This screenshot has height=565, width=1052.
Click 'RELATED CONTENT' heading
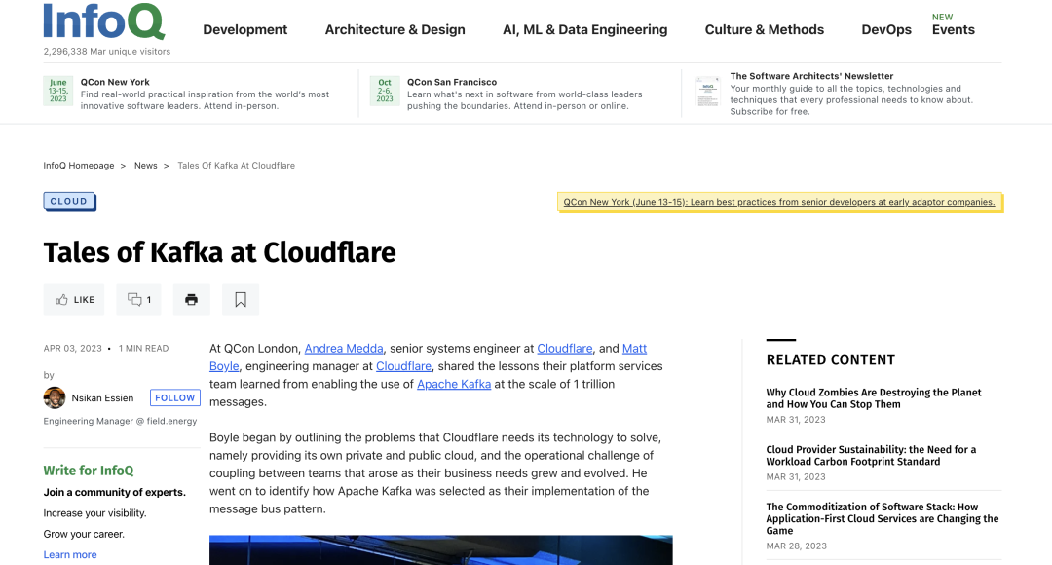pos(831,359)
